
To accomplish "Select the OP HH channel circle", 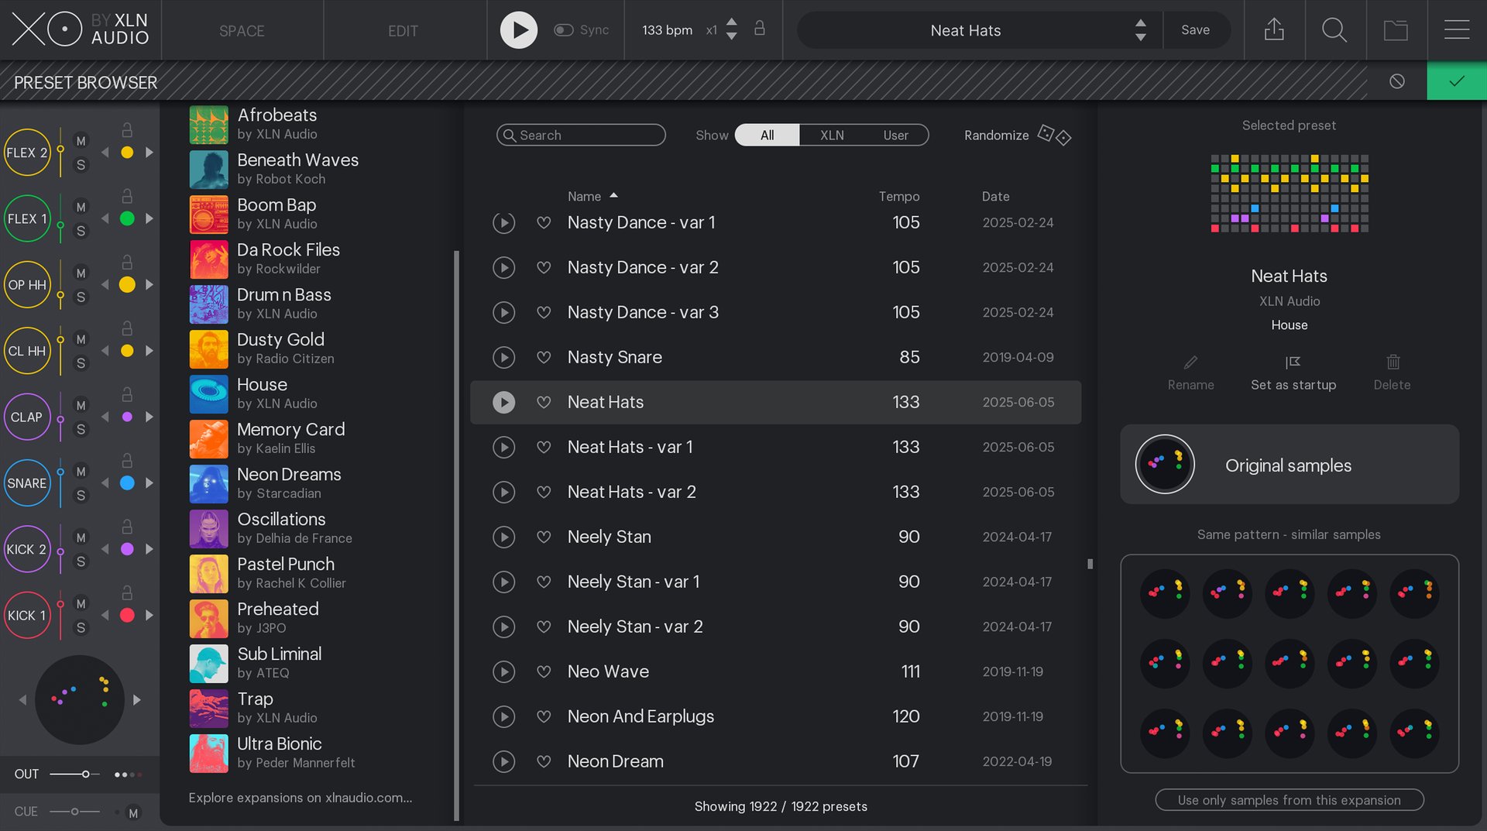I will (x=27, y=285).
